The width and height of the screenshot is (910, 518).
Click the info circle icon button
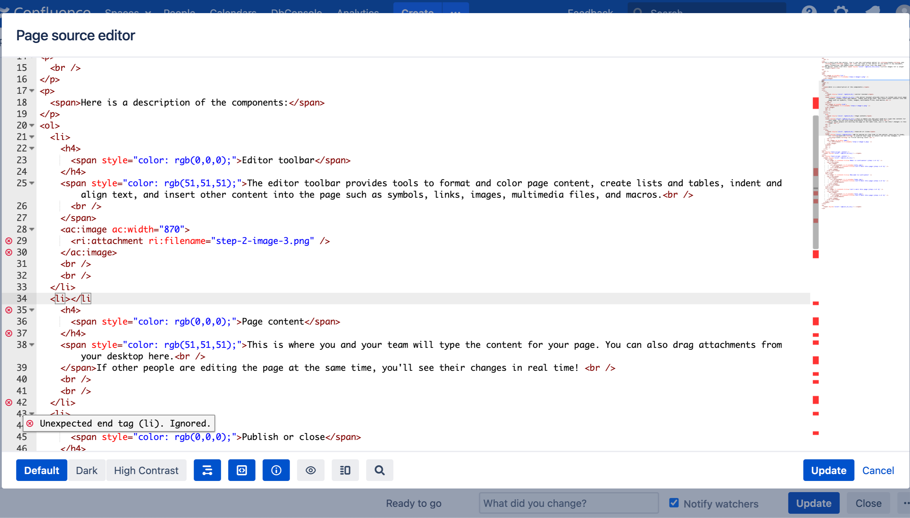[x=276, y=470]
